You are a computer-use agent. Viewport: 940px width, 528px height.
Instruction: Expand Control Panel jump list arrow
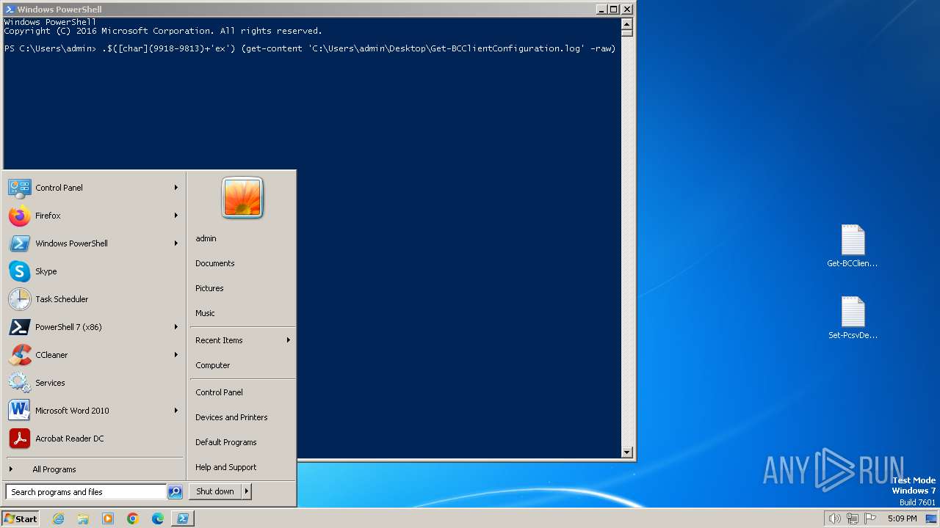[176, 188]
